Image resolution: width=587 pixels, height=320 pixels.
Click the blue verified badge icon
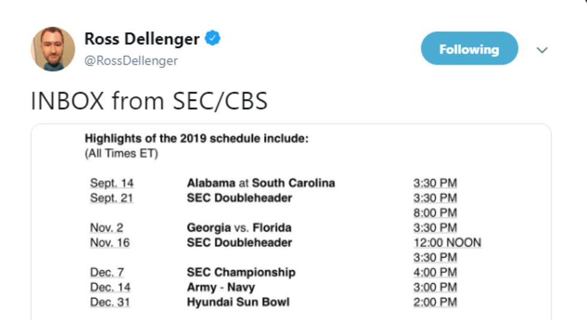(x=213, y=39)
